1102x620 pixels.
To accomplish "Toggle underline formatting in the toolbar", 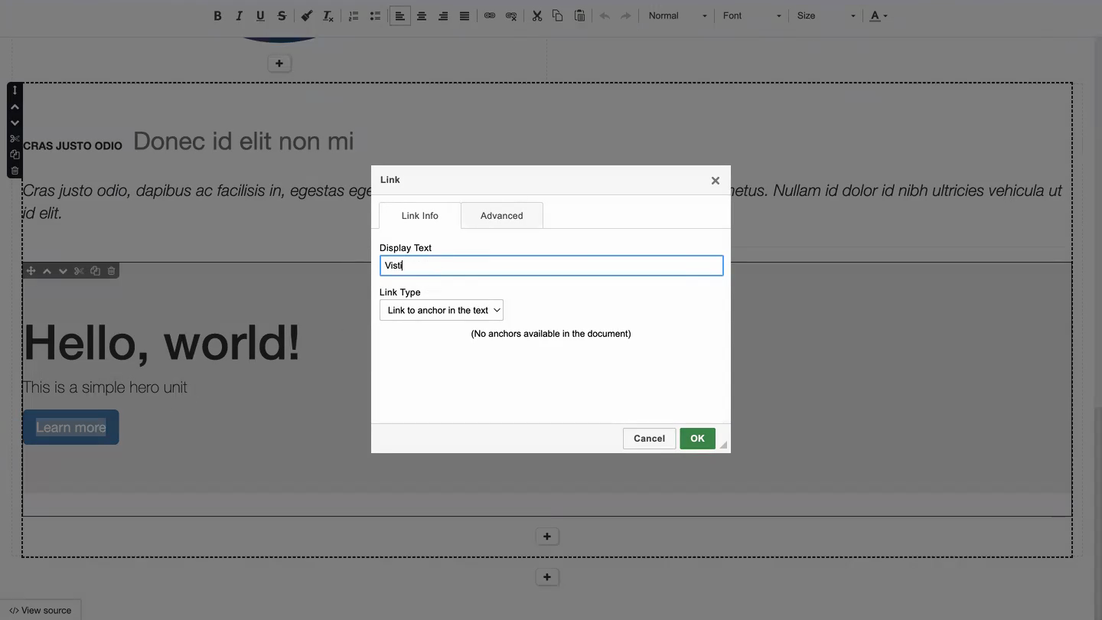I will (260, 16).
